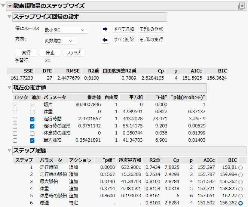Click the RMSE value 2.4477679
Screen dimensions: 248x207
68,78
